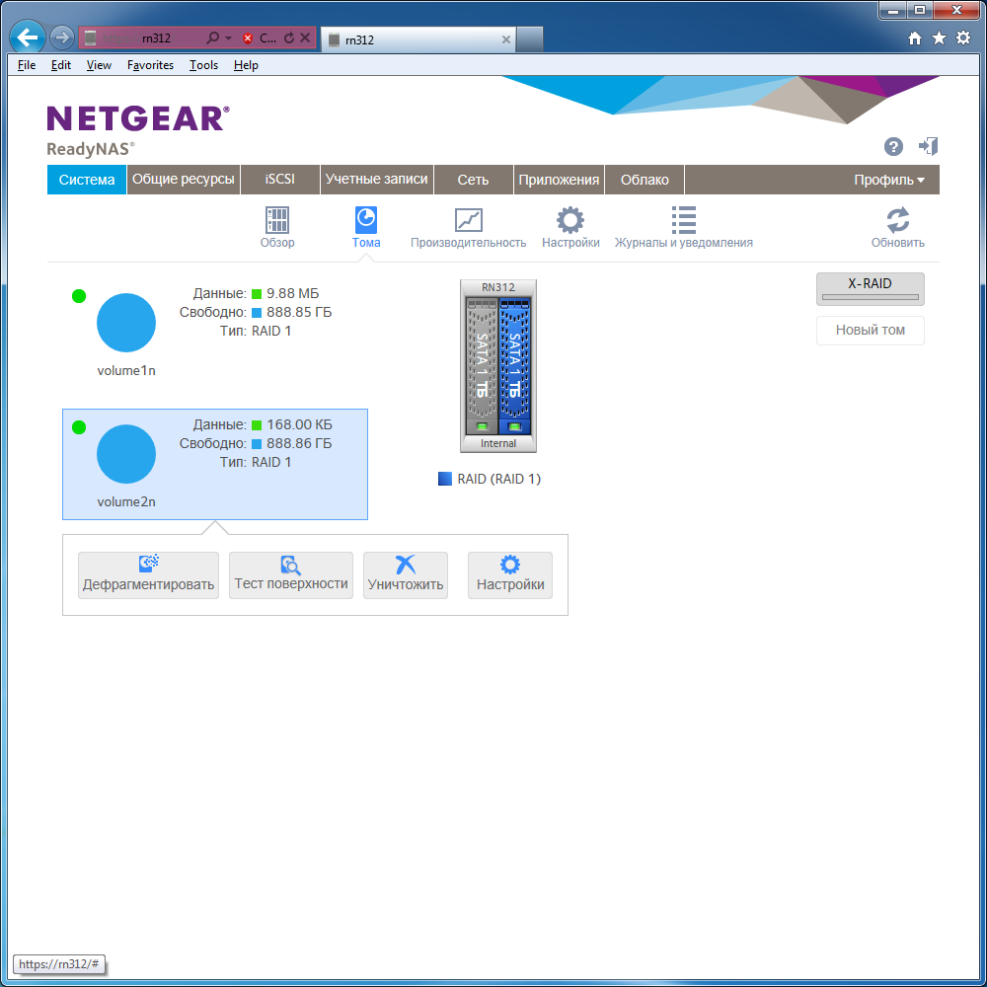Click the RN312 chassis label
Viewport: 987px width, 987px height.
[x=497, y=287]
